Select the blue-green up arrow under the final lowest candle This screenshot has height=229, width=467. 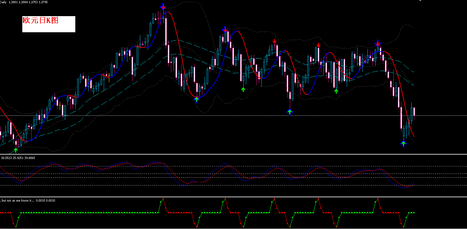click(x=403, y=144)
